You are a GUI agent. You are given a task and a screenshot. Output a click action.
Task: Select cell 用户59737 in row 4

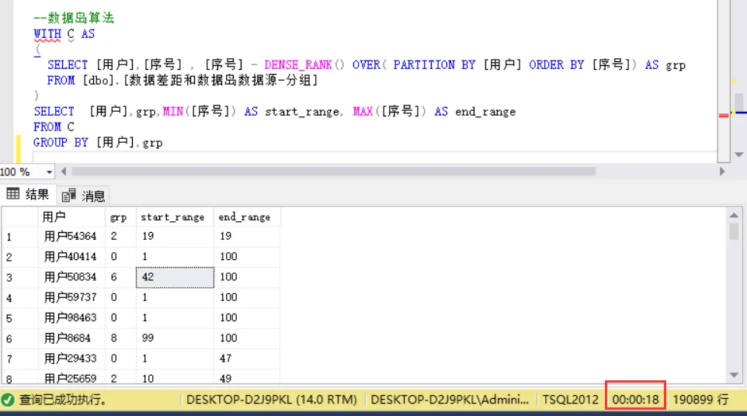point(71,297)
